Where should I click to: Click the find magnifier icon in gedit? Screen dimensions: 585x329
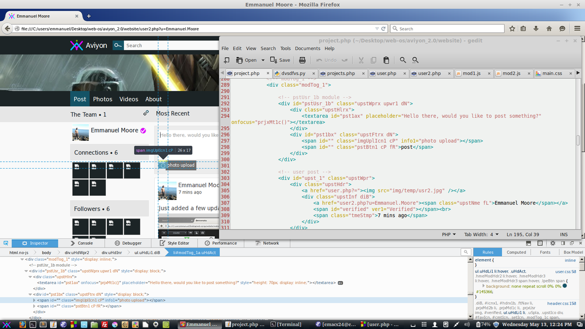pyautogui.click(x=403, y=60)
